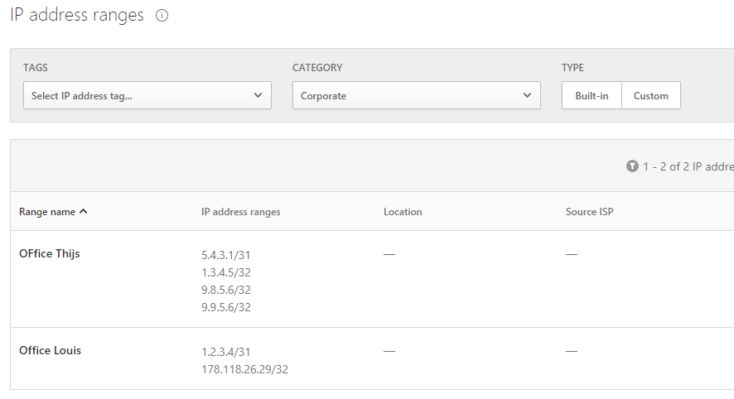
Task: Toggle the Custom type filter
Action: 650,96
